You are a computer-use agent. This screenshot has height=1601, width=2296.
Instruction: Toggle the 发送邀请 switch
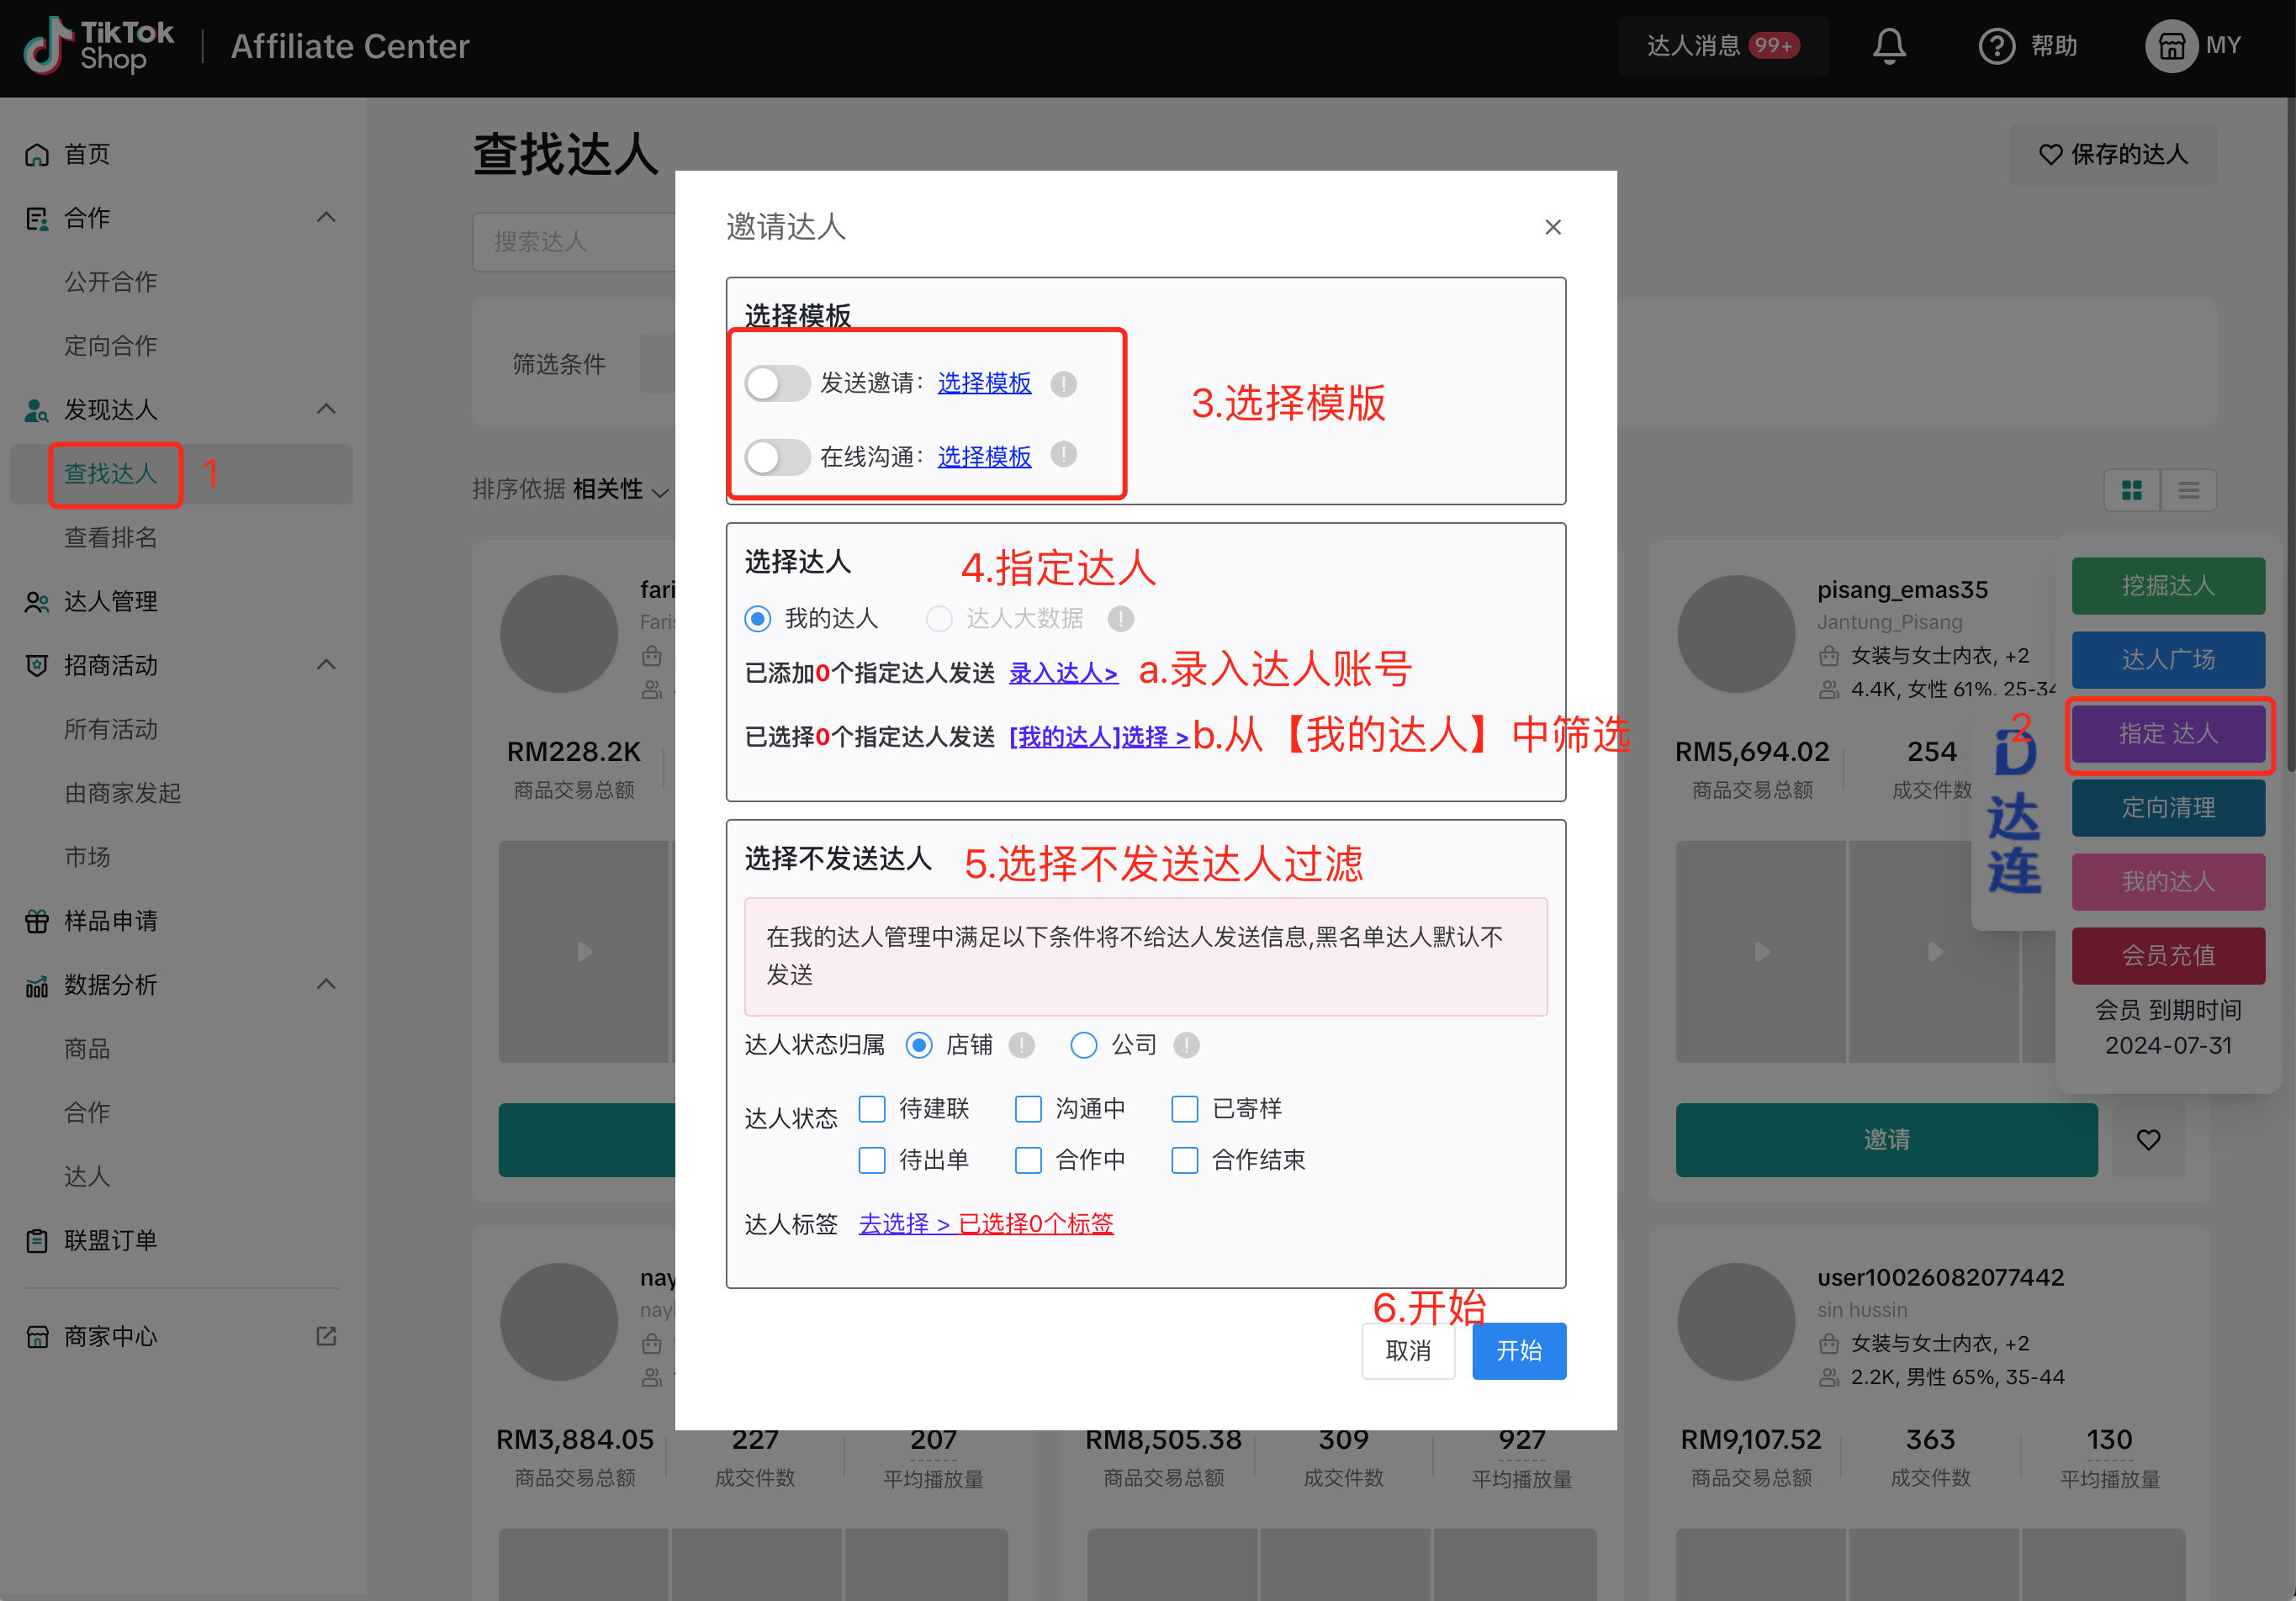[777, 383]
